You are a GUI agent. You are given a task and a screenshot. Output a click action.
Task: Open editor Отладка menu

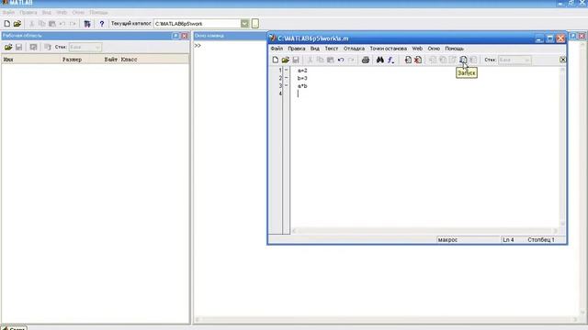tap(354, 49)
